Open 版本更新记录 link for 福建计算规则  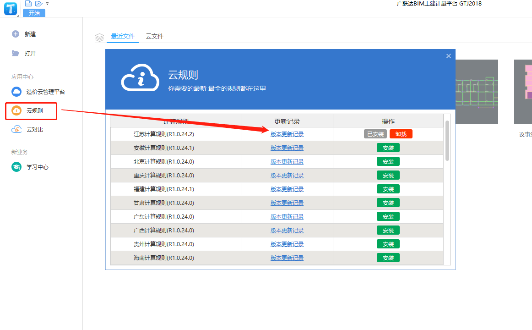[287, 189]
